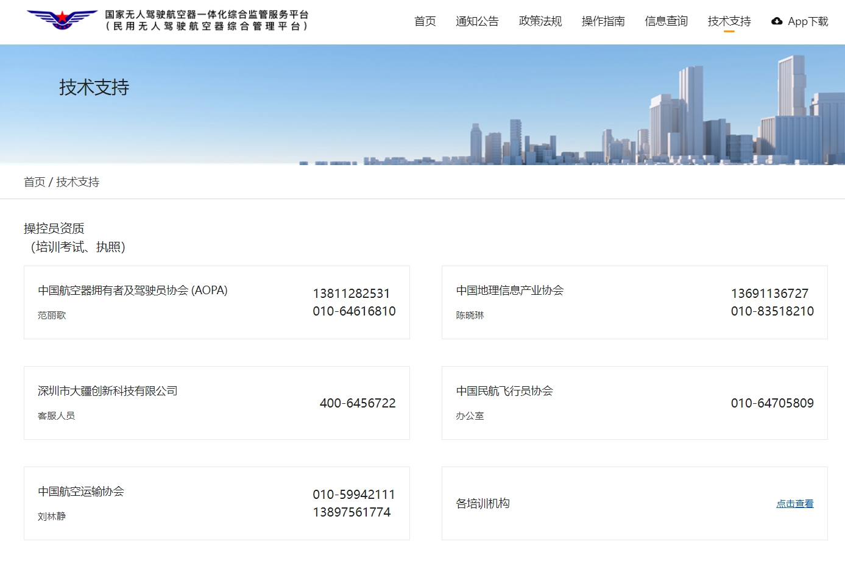845x561 pixels.
Task: Select 中国地理信息产业协会 card title
Action: click(x=510, y=291)
